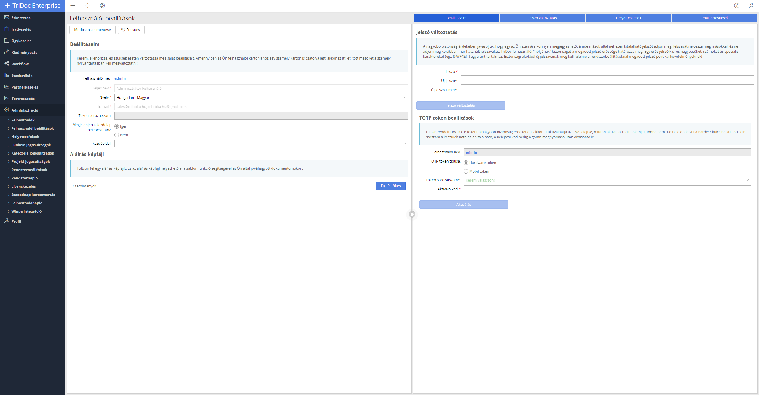Expand the Kezdőoldal dropdown
Screen dimensions: 759x395
[261, 144]
